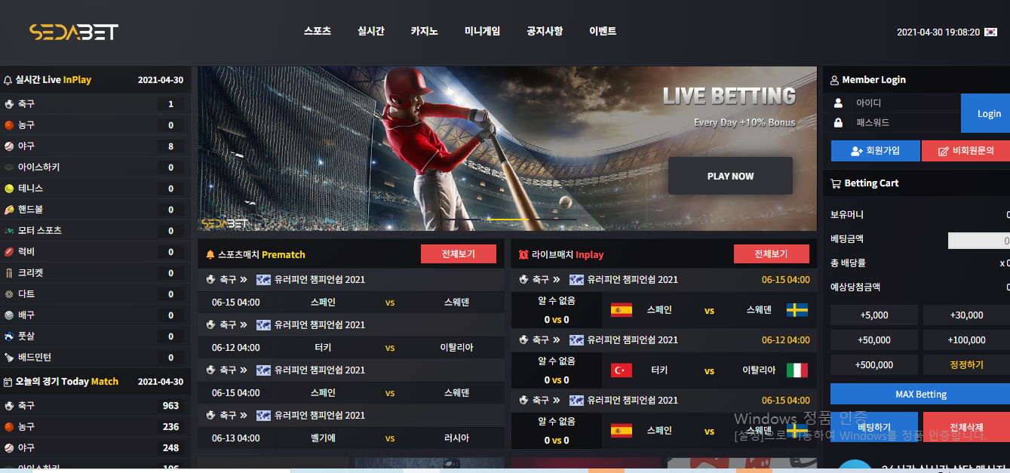The width and height of the screenshot is (1010, 473).
Task: Click the Spain flag in first Inplay match
Action: click(x=622, y=310)
